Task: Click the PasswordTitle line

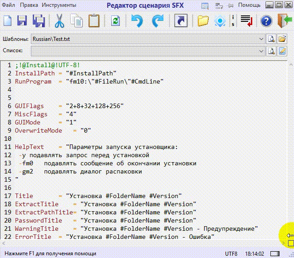Action: (x=106, y=220)
